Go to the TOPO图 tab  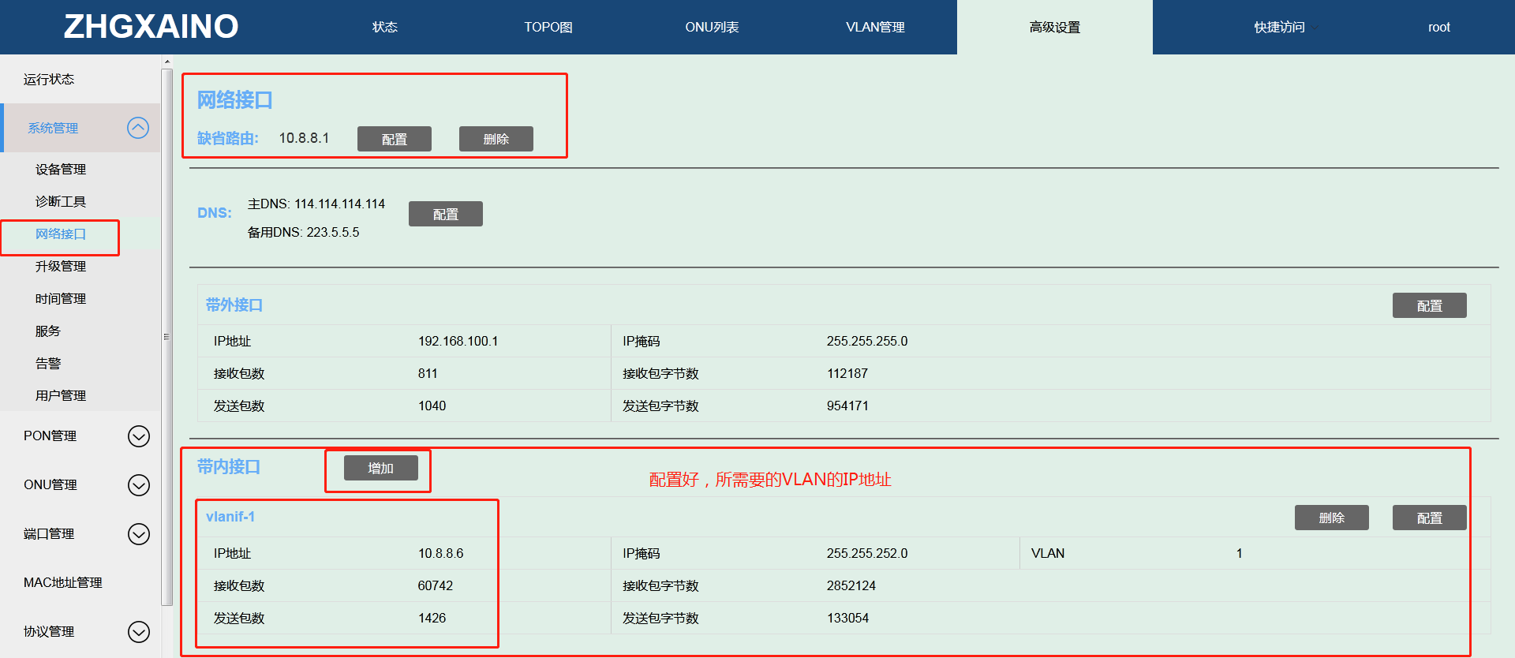(548, 27)
